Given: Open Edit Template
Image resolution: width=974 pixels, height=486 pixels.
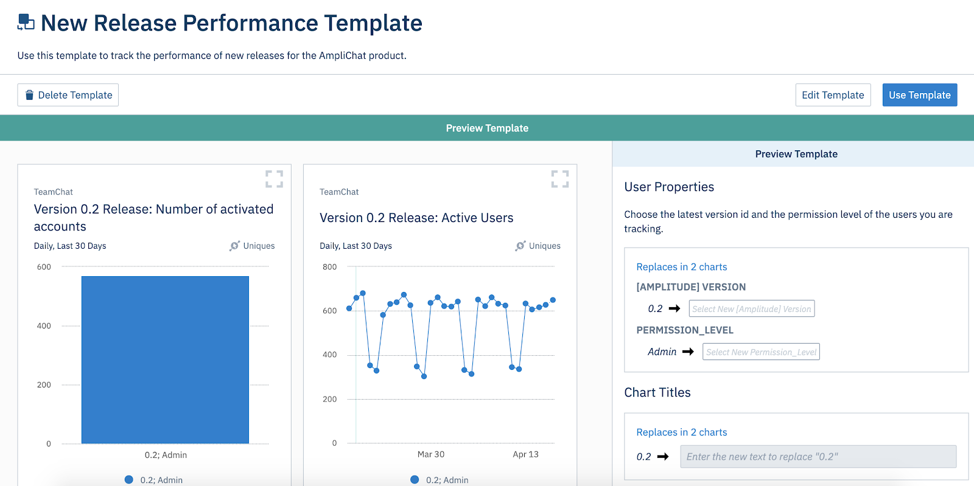Looking at the screenshot, I should [833, 95].
